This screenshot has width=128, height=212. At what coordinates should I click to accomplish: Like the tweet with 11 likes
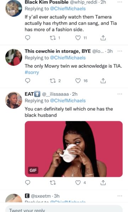pos(78,38)
